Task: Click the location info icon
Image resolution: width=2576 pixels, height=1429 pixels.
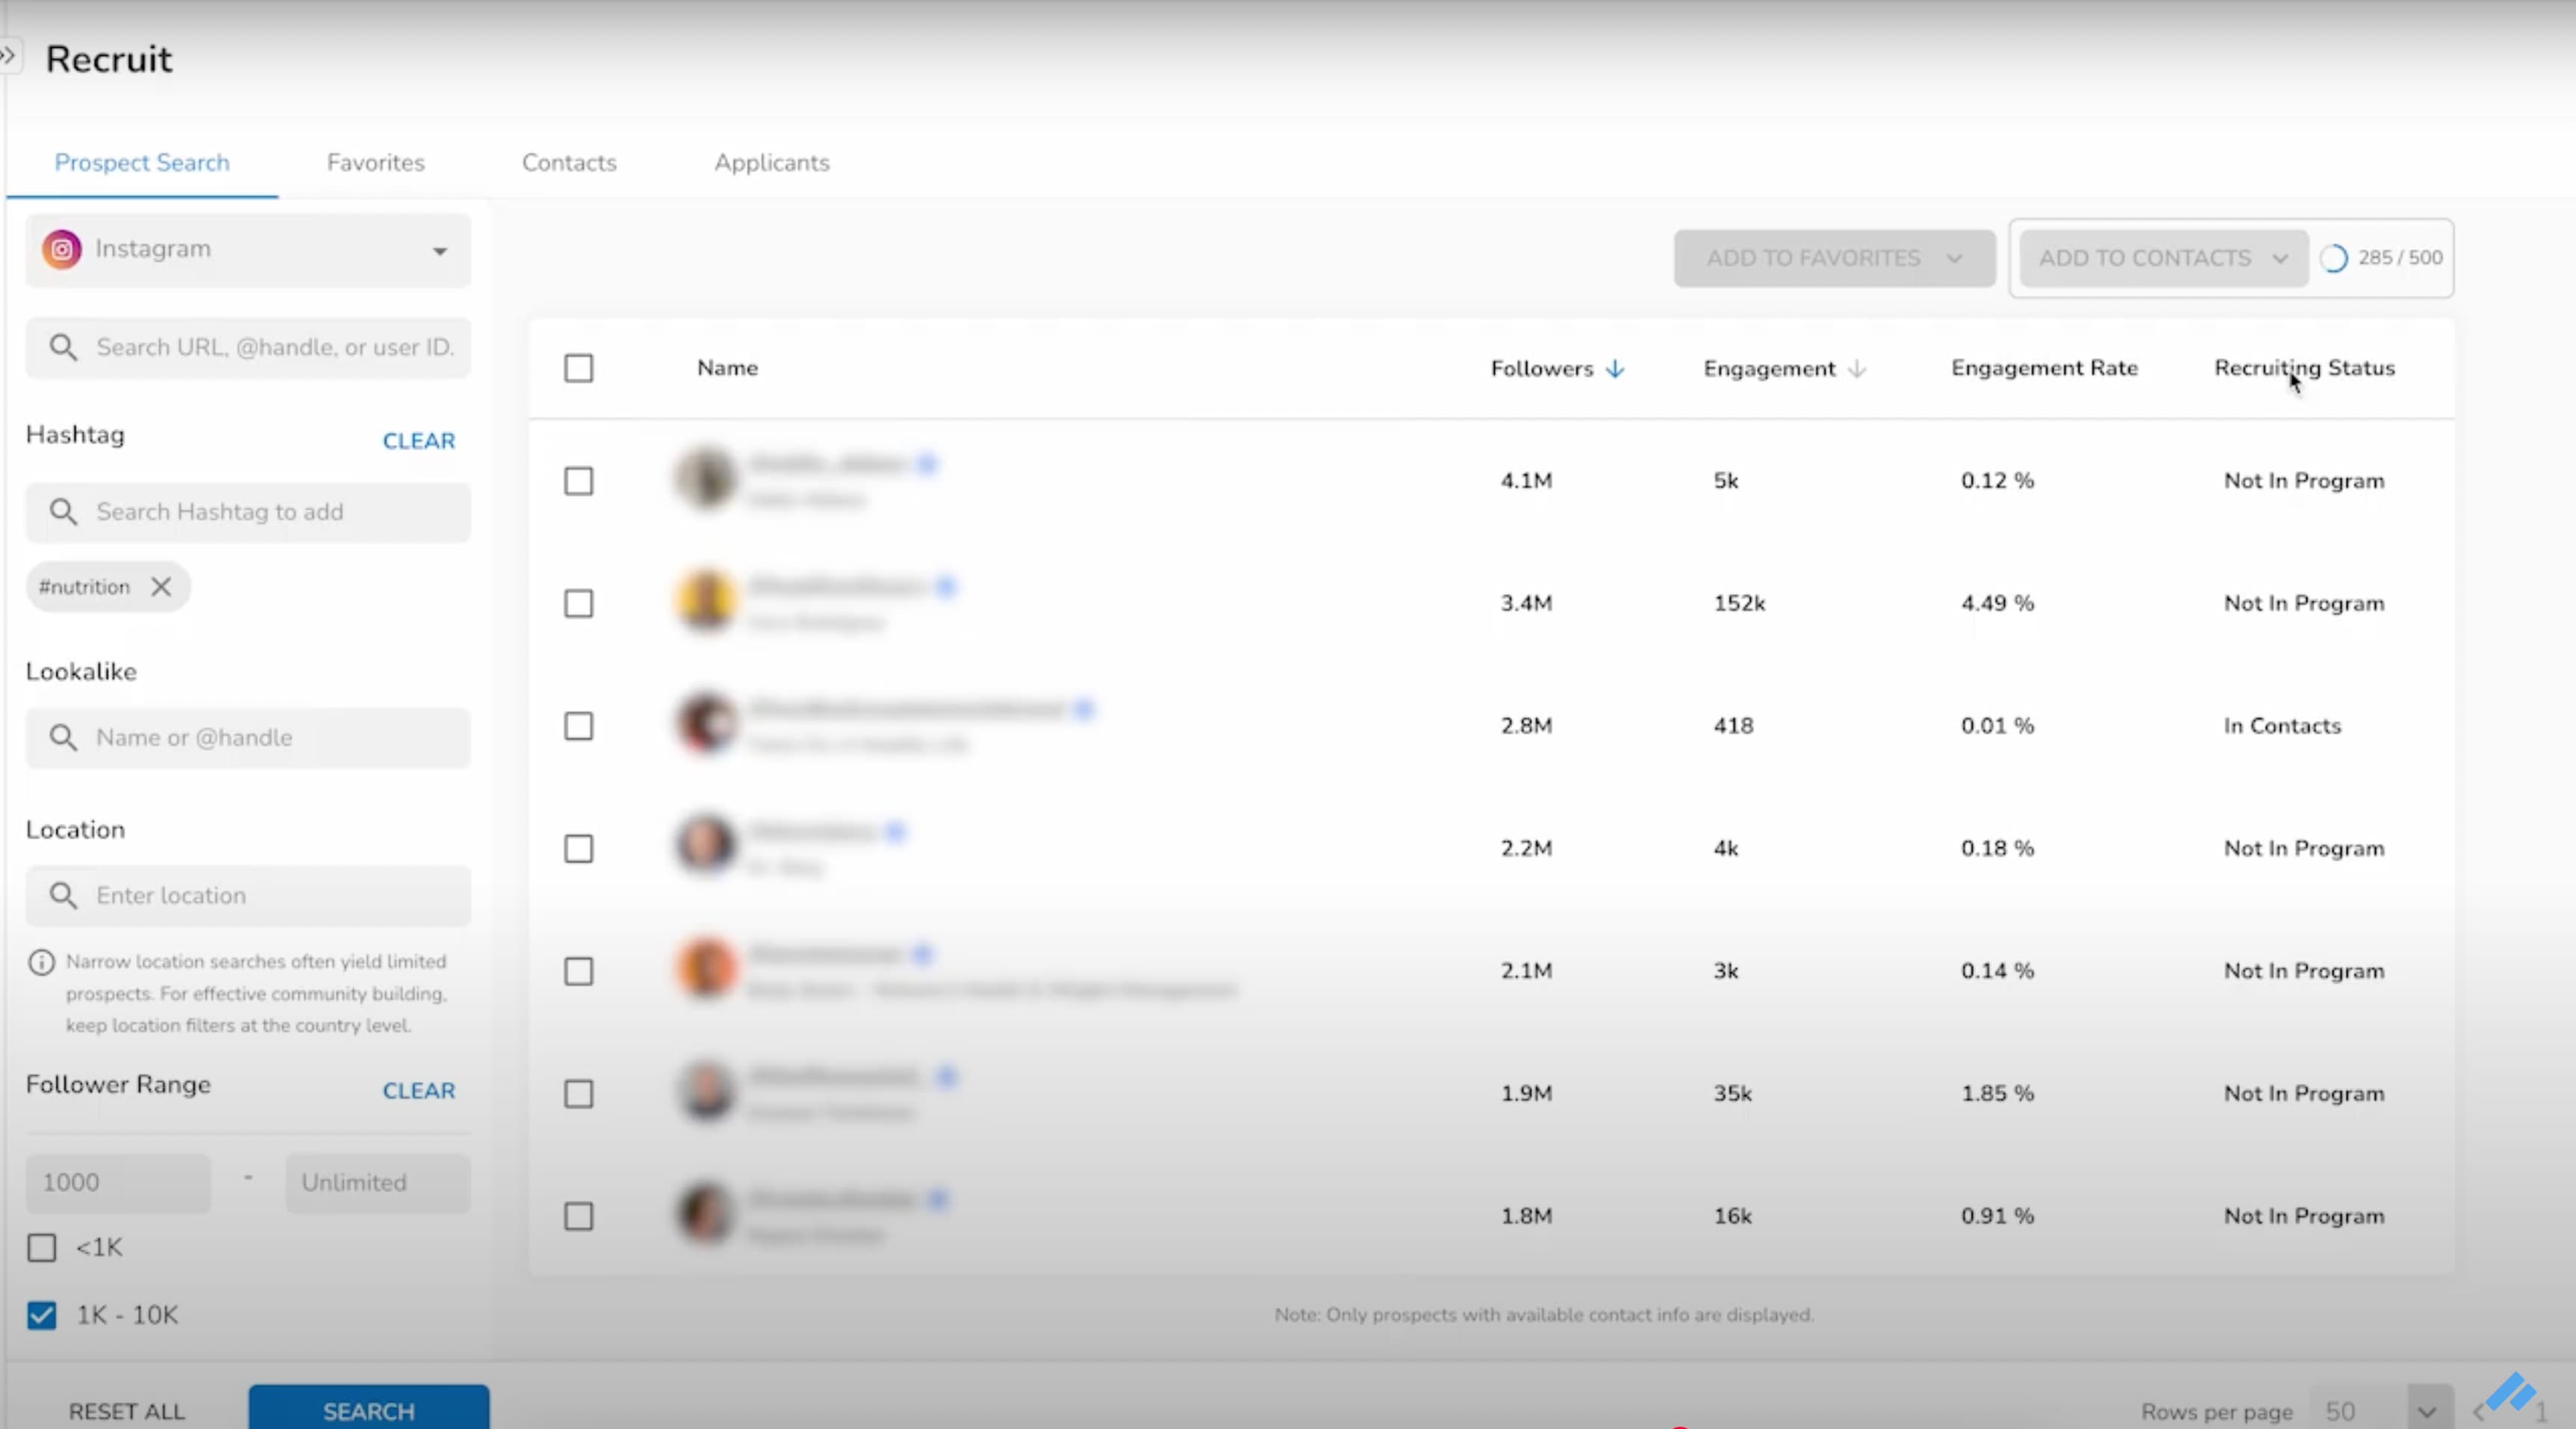Action: pyautogui.click(x=41, y=962)
